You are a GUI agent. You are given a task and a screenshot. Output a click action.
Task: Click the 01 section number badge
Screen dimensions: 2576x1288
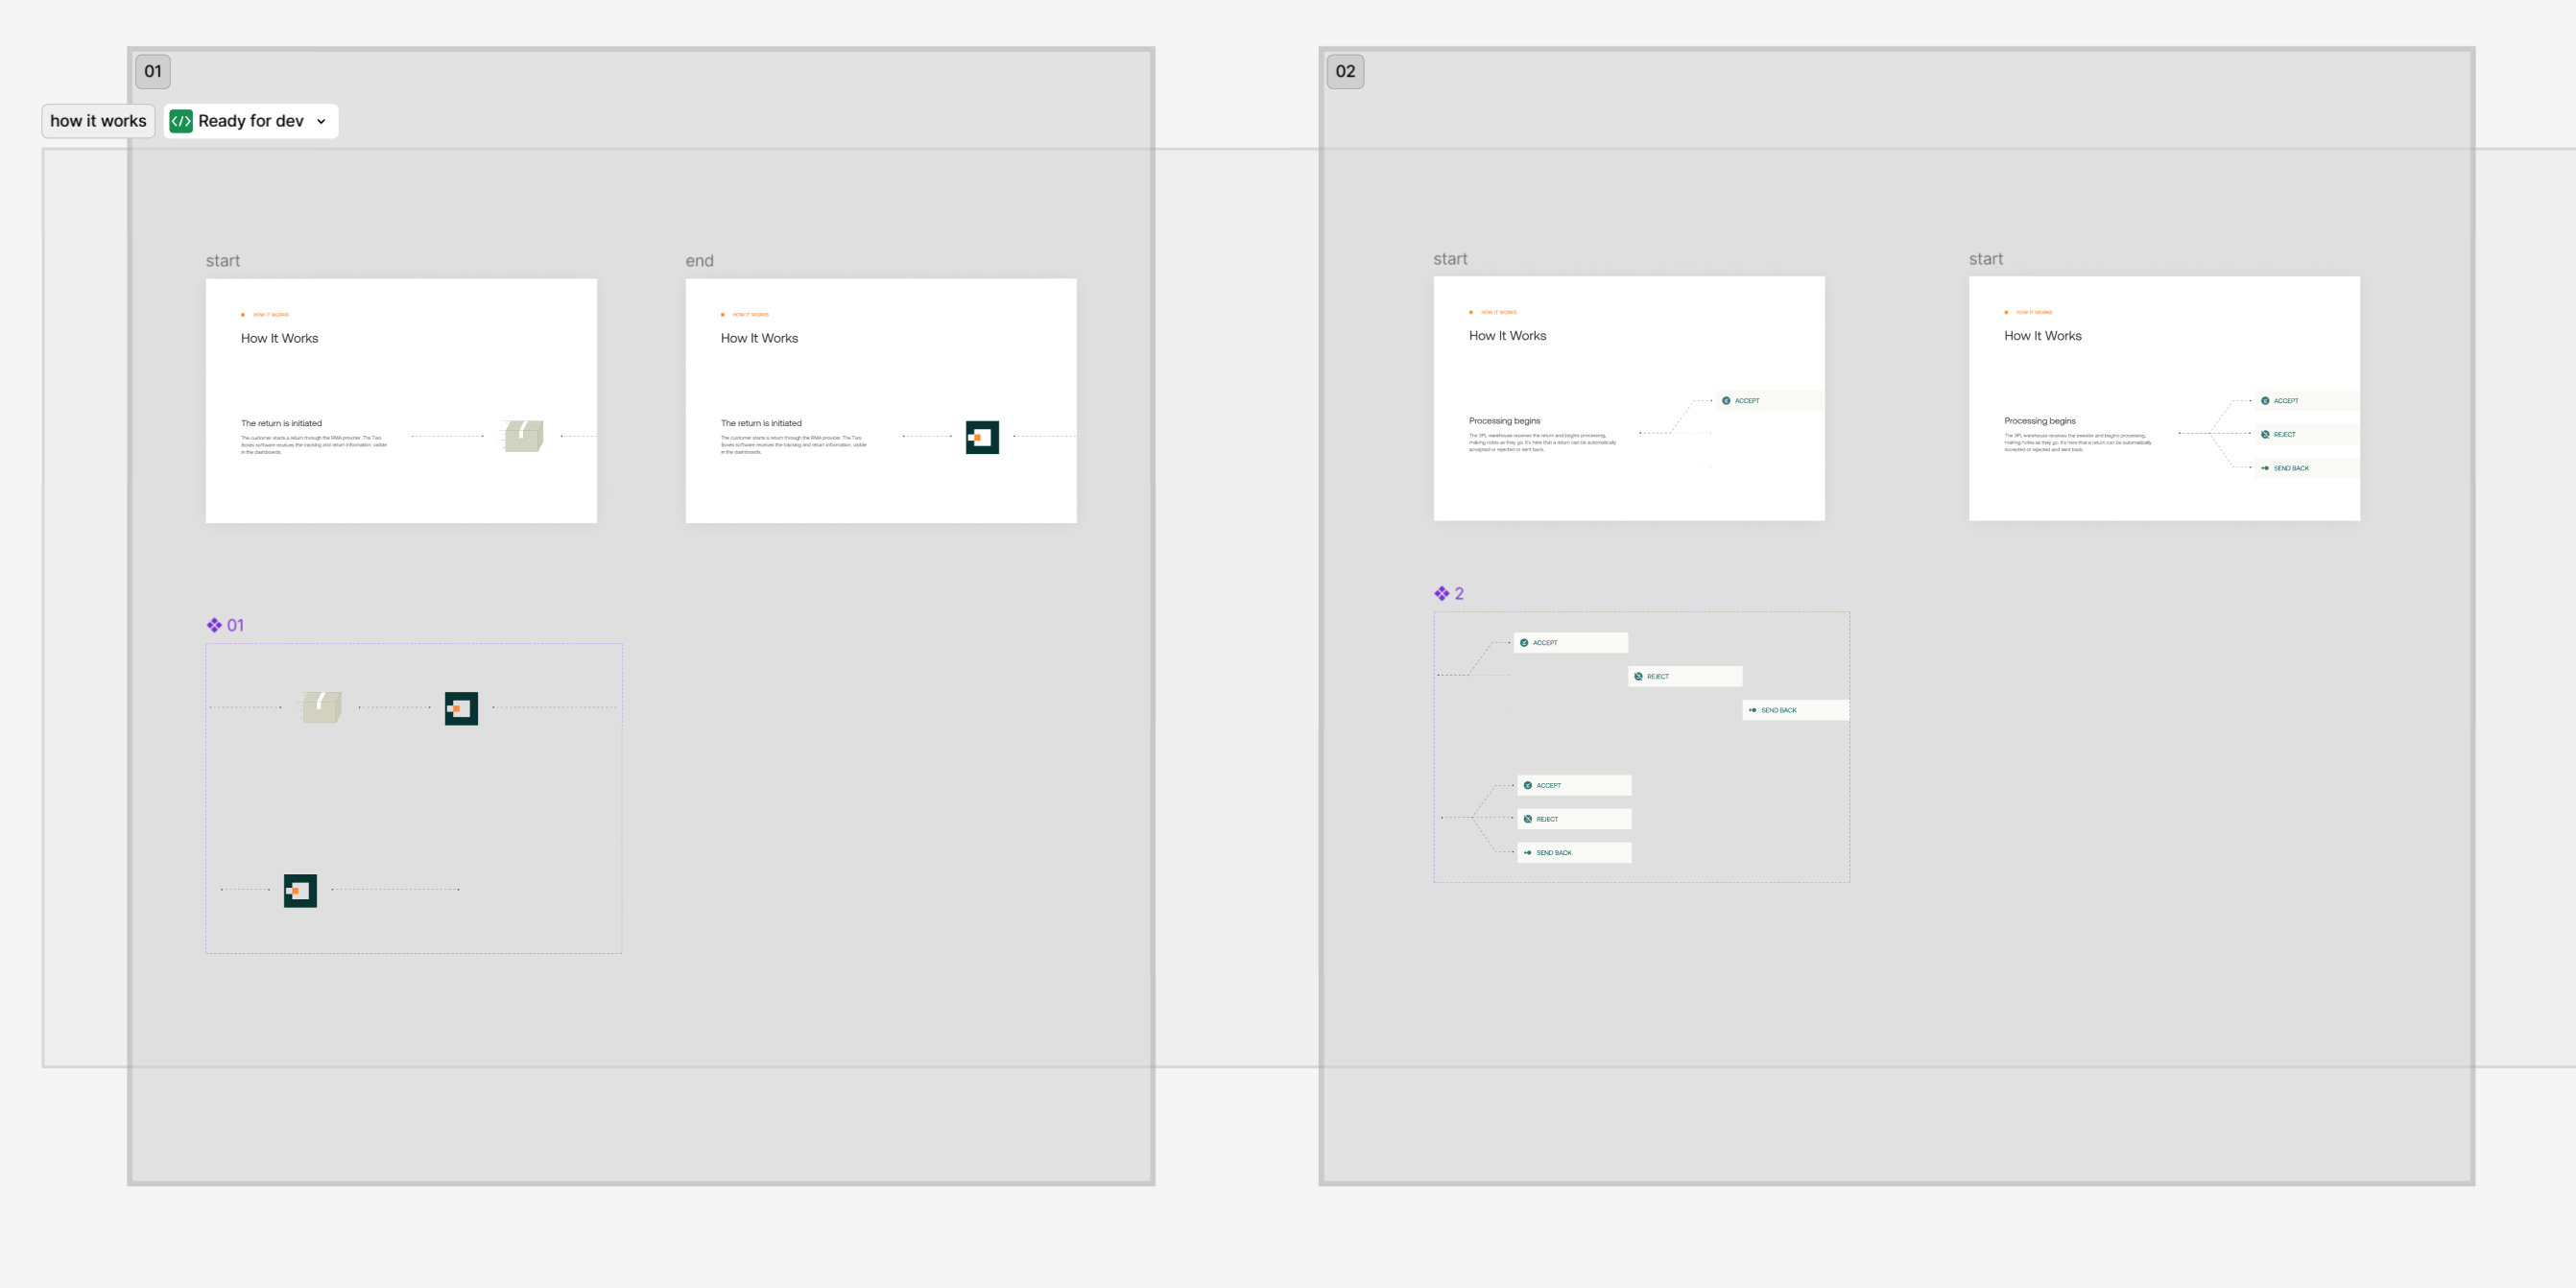[153, 71]
